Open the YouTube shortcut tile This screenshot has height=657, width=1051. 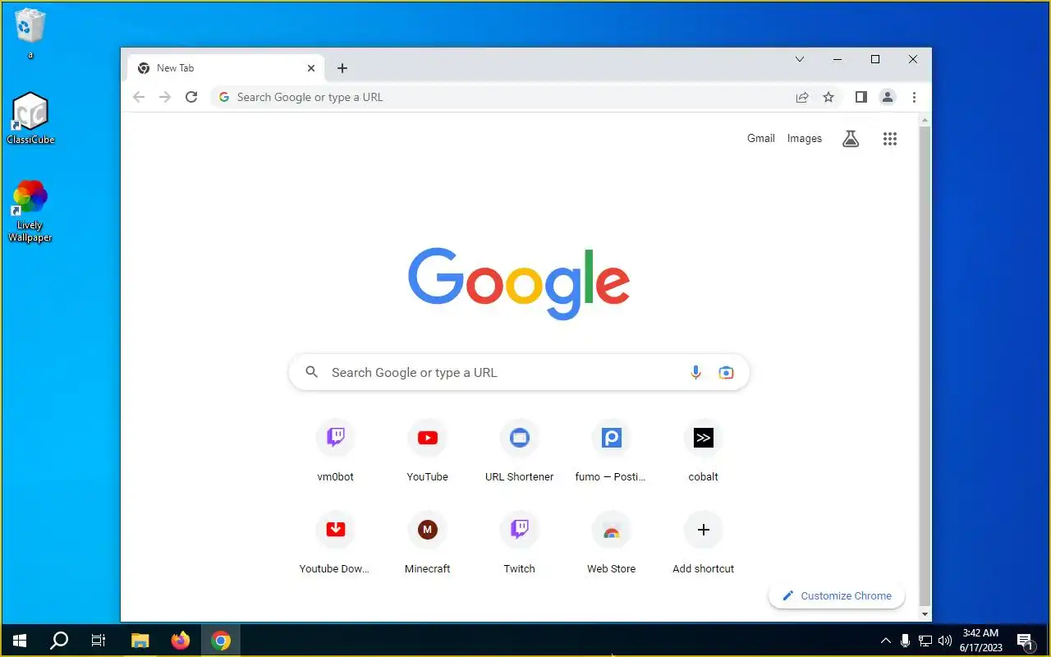pyautogui.click(x=427, y=449)
